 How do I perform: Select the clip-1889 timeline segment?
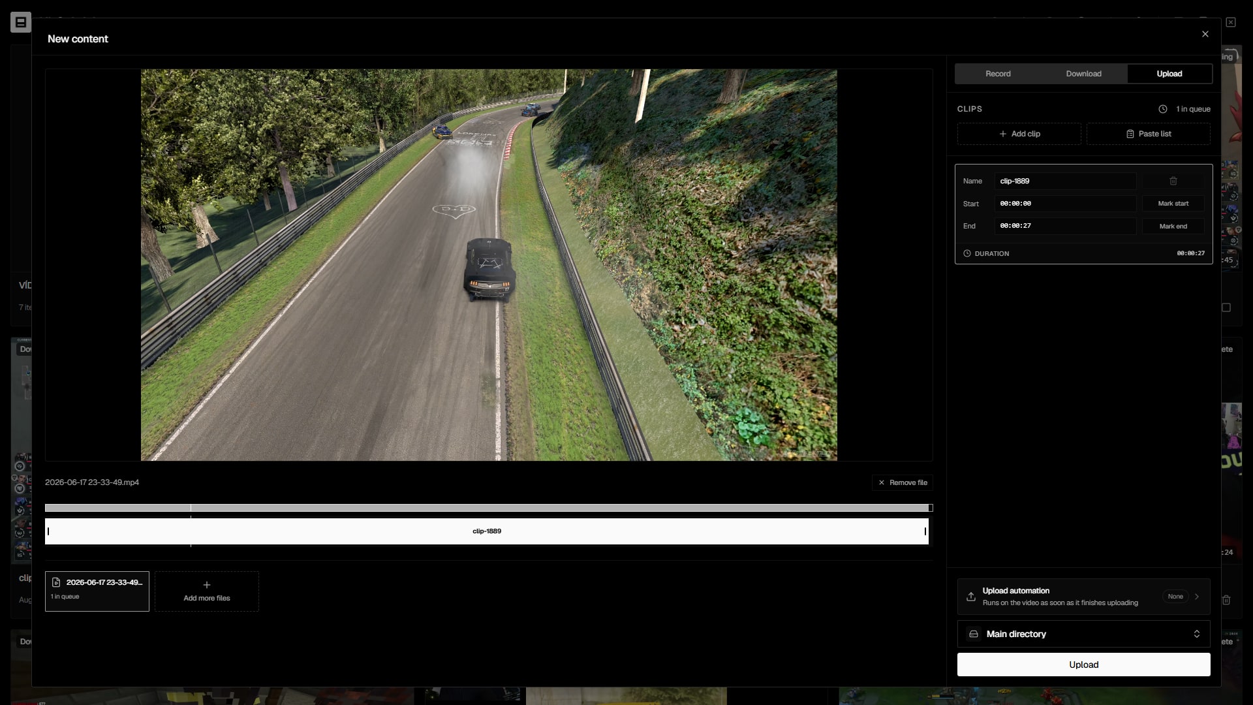click(x=487, y=531)
